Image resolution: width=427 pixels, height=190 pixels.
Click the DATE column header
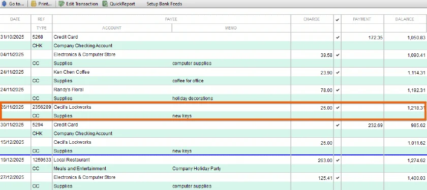pyautogui.click(x=15, y=19)
